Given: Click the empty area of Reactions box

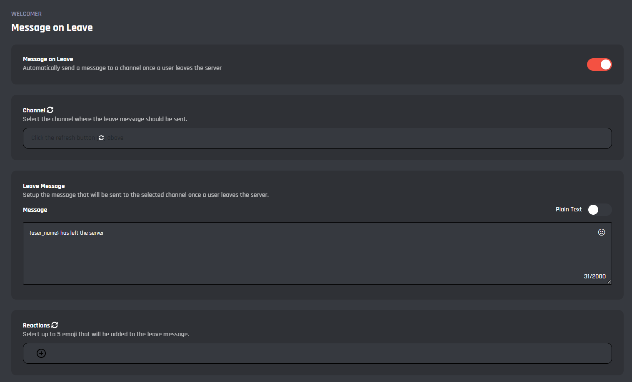Looking at the screenshot, I should [325, 353].
